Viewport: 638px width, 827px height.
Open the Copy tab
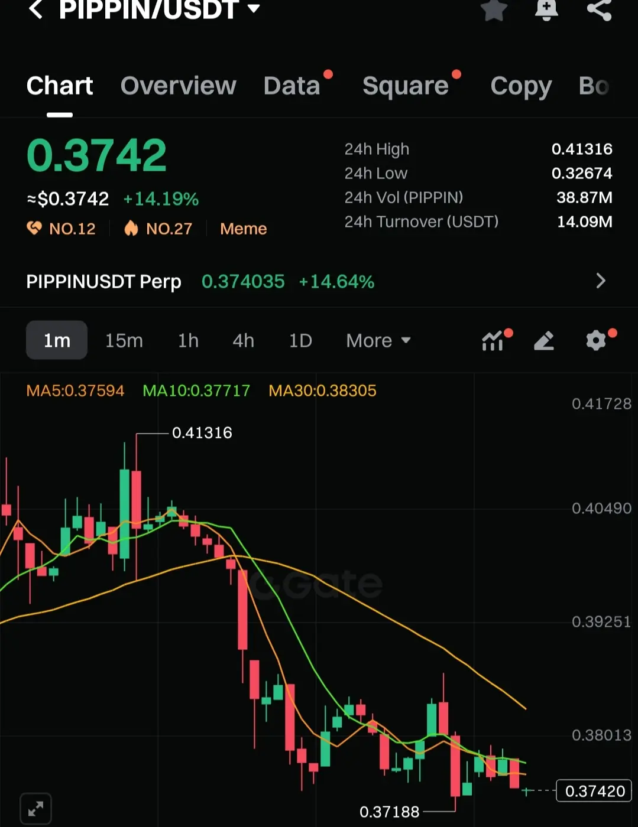521,87
